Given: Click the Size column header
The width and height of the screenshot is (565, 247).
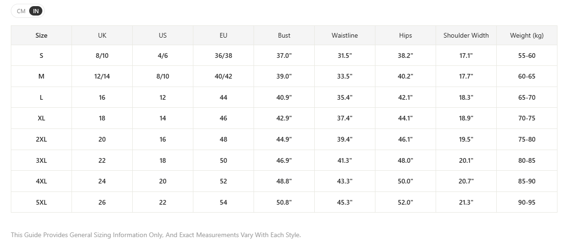Looking at the screenshot, I should (41, 35).
